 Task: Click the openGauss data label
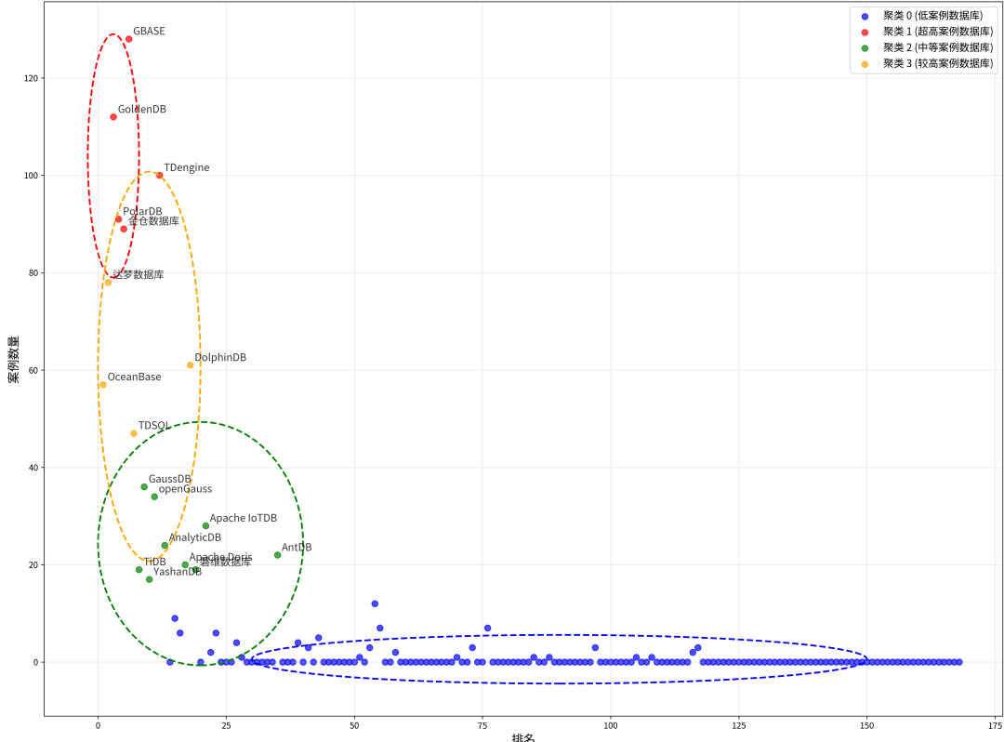(x=186, y=489)
